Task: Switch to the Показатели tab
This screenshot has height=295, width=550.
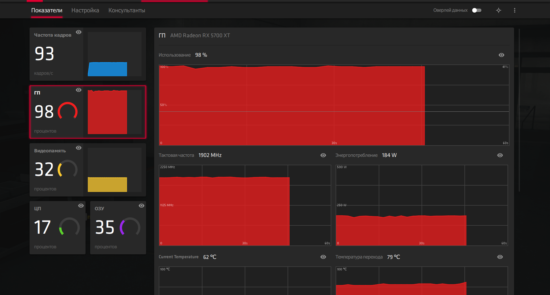Action: point(47,10)
